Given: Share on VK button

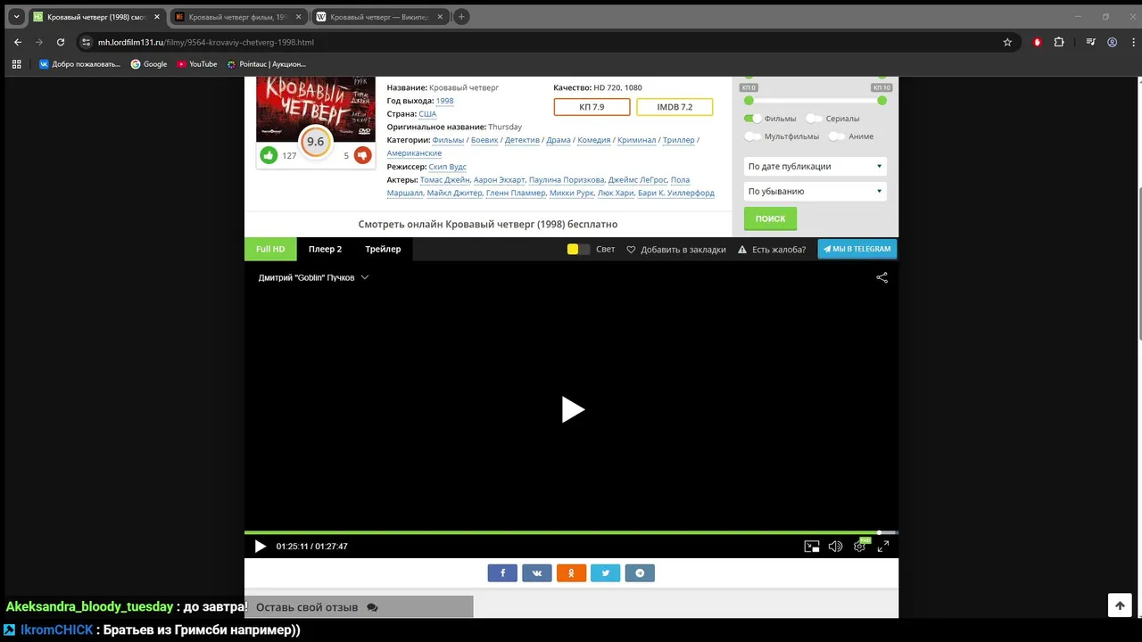Looking at the screenshot, I should (537, 573).
